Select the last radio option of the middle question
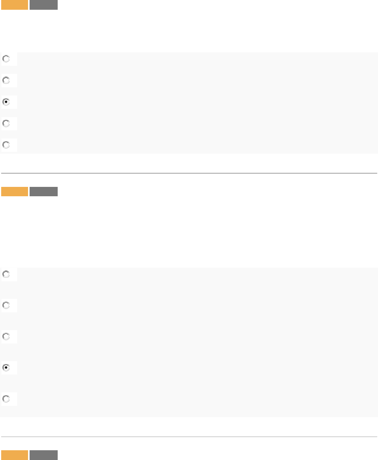This screenshot has height=460, width=378. pos(6,399)
